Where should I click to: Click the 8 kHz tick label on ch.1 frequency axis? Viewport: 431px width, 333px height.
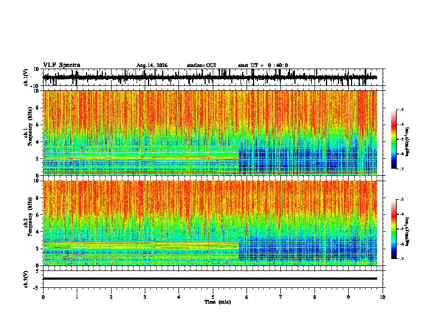[x=38, y=108]
